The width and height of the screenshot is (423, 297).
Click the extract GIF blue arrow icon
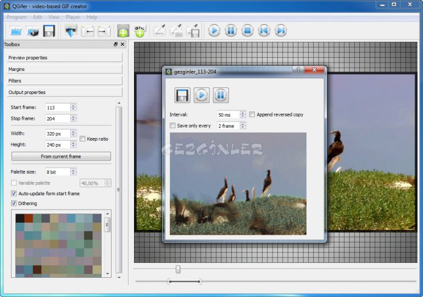[71, 31]
